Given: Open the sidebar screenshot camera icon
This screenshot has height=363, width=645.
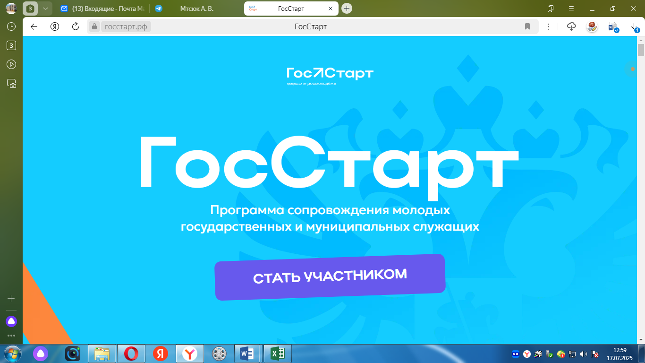Looking at the screenshot, I should [x=11, y=84].
